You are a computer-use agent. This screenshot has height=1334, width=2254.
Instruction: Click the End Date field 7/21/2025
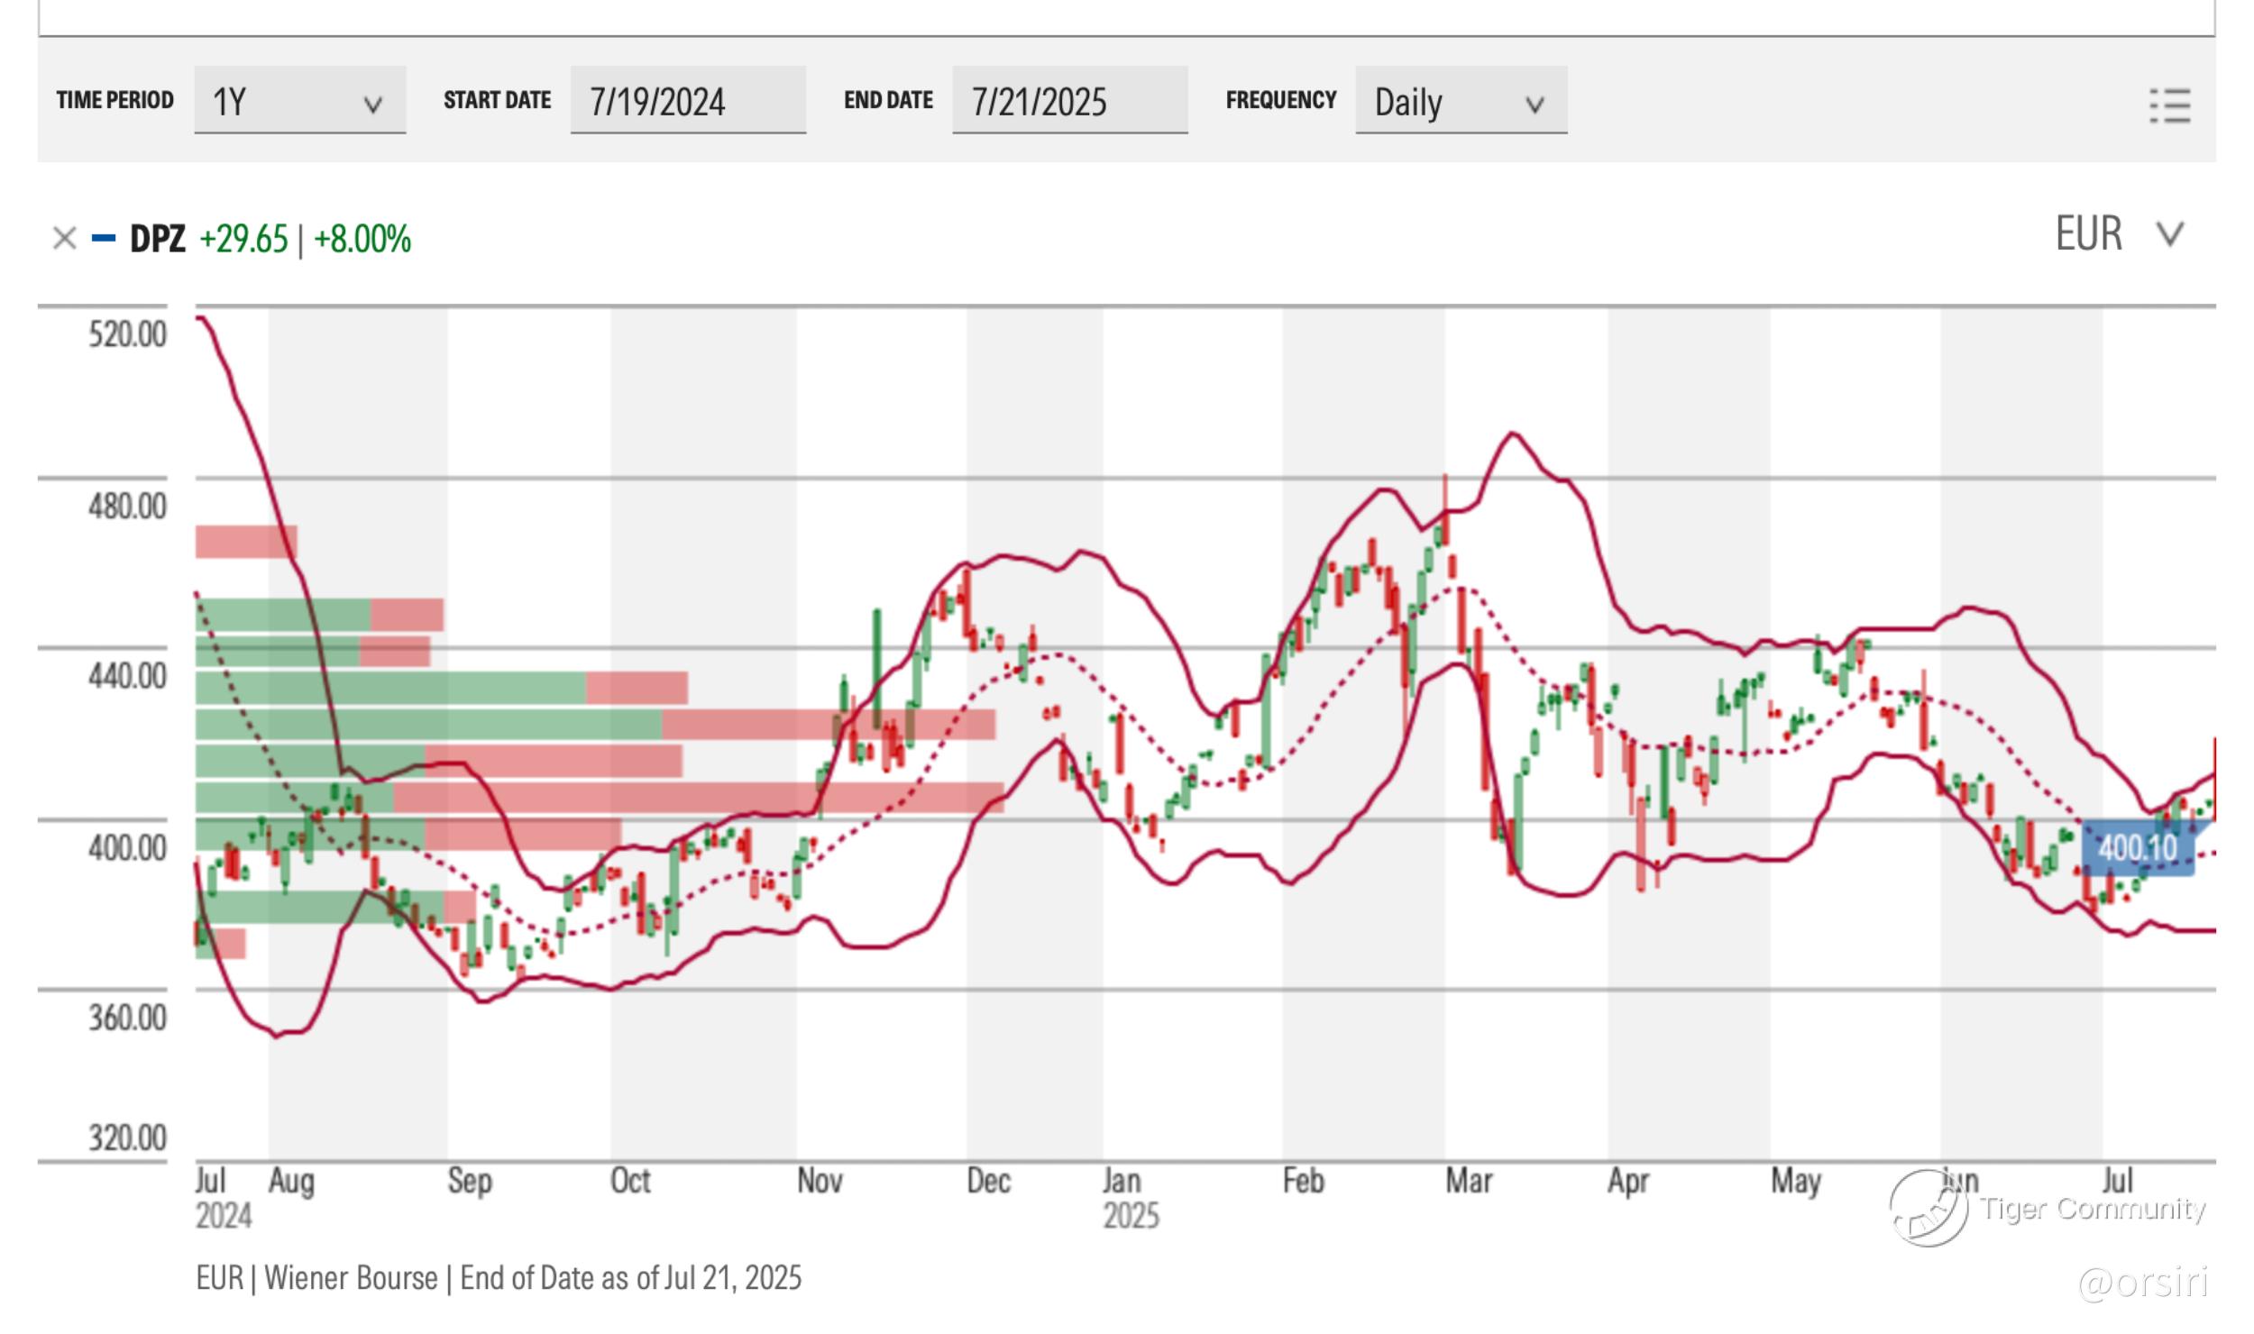(x=1069, y=100)
